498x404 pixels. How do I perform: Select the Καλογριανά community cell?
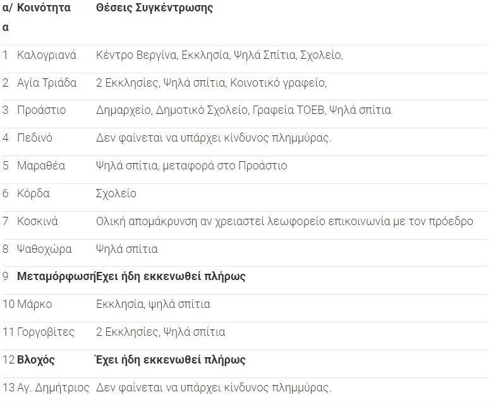pyautogui.click(x=46, y=55)
